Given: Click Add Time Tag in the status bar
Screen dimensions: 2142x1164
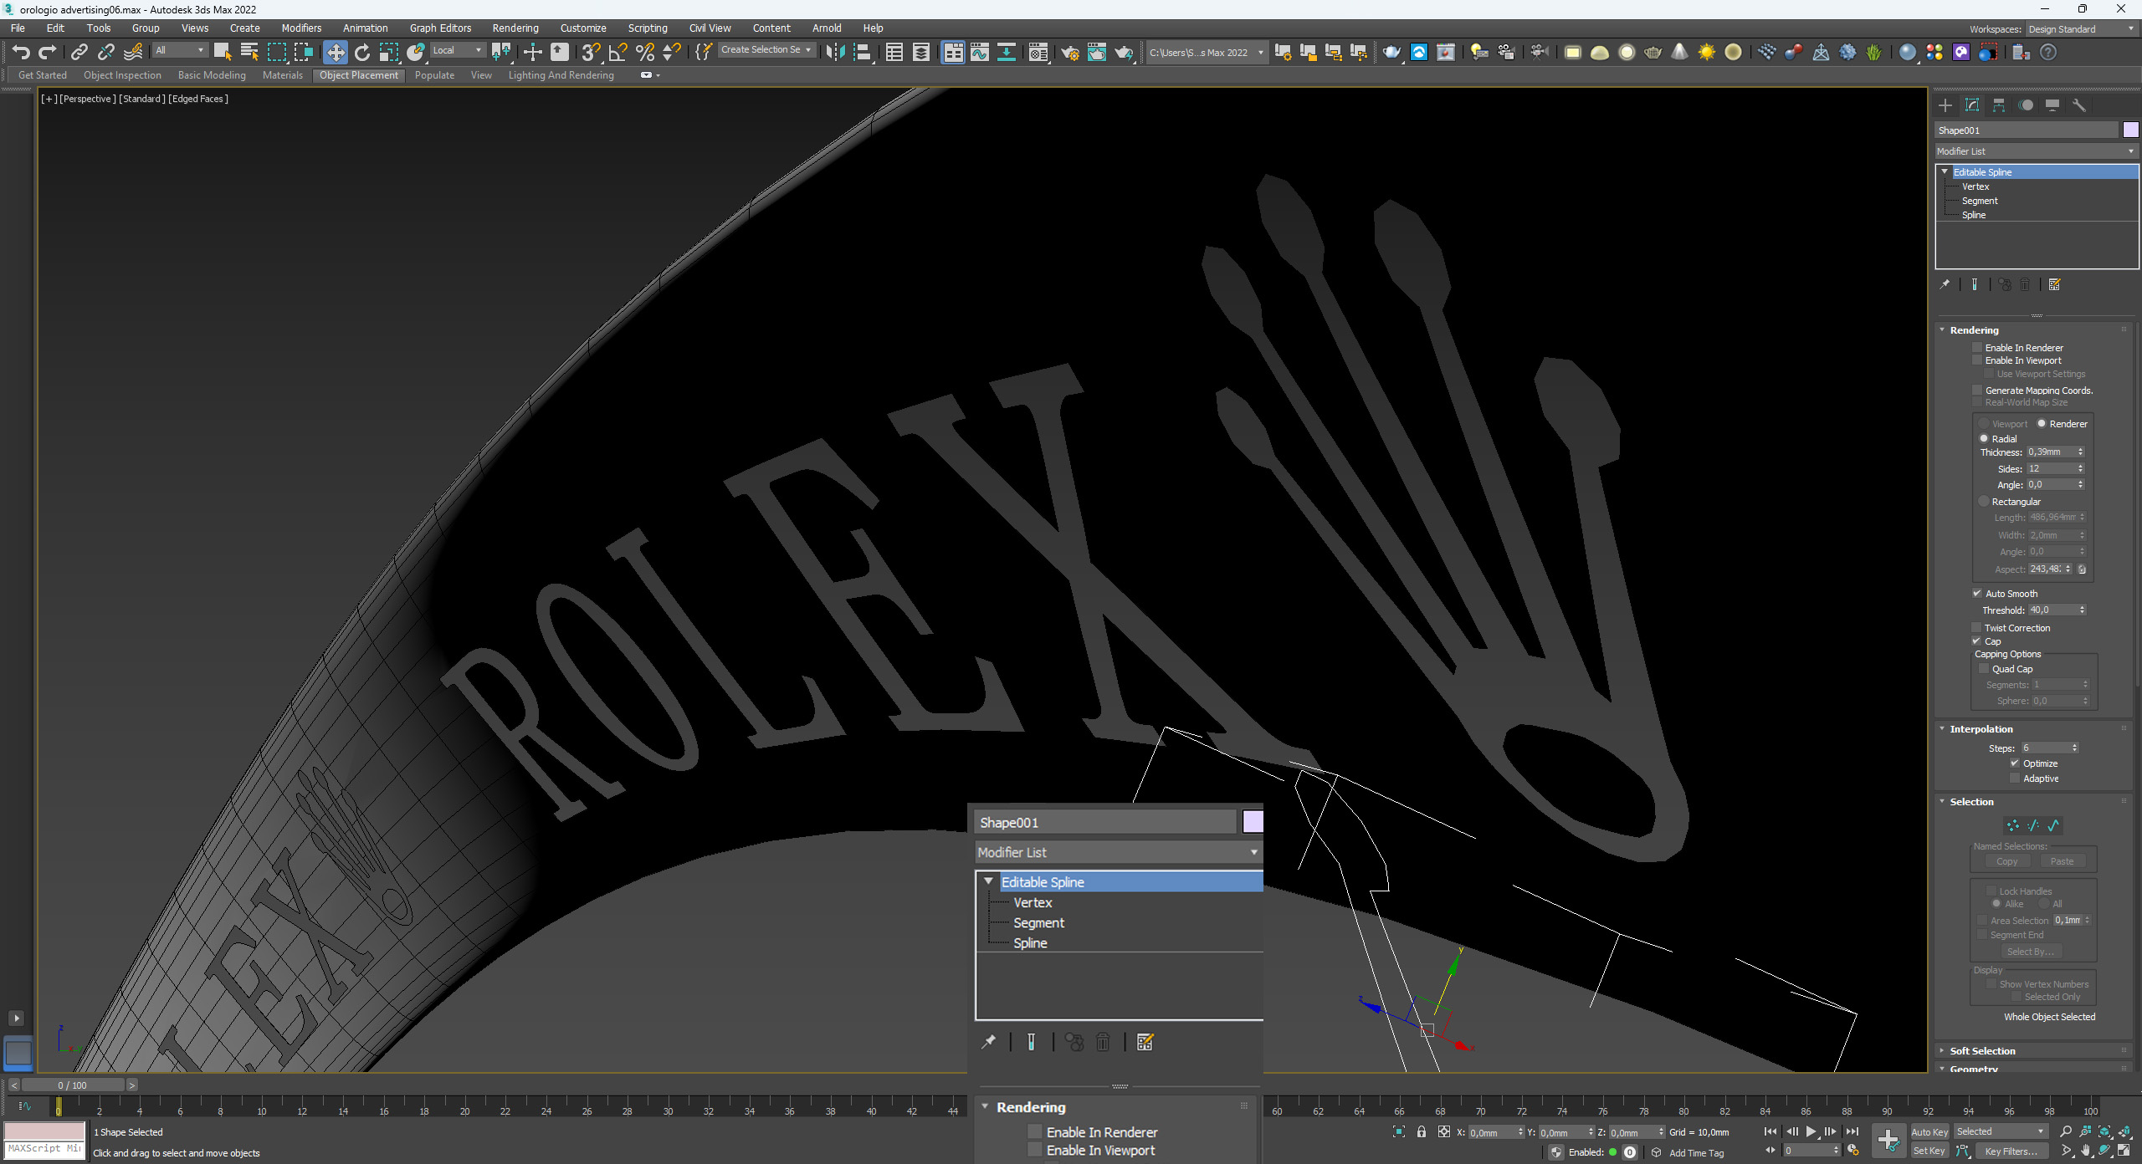Looking at the screenshot, I should pyautogui.click(x=1696, y=1153).
